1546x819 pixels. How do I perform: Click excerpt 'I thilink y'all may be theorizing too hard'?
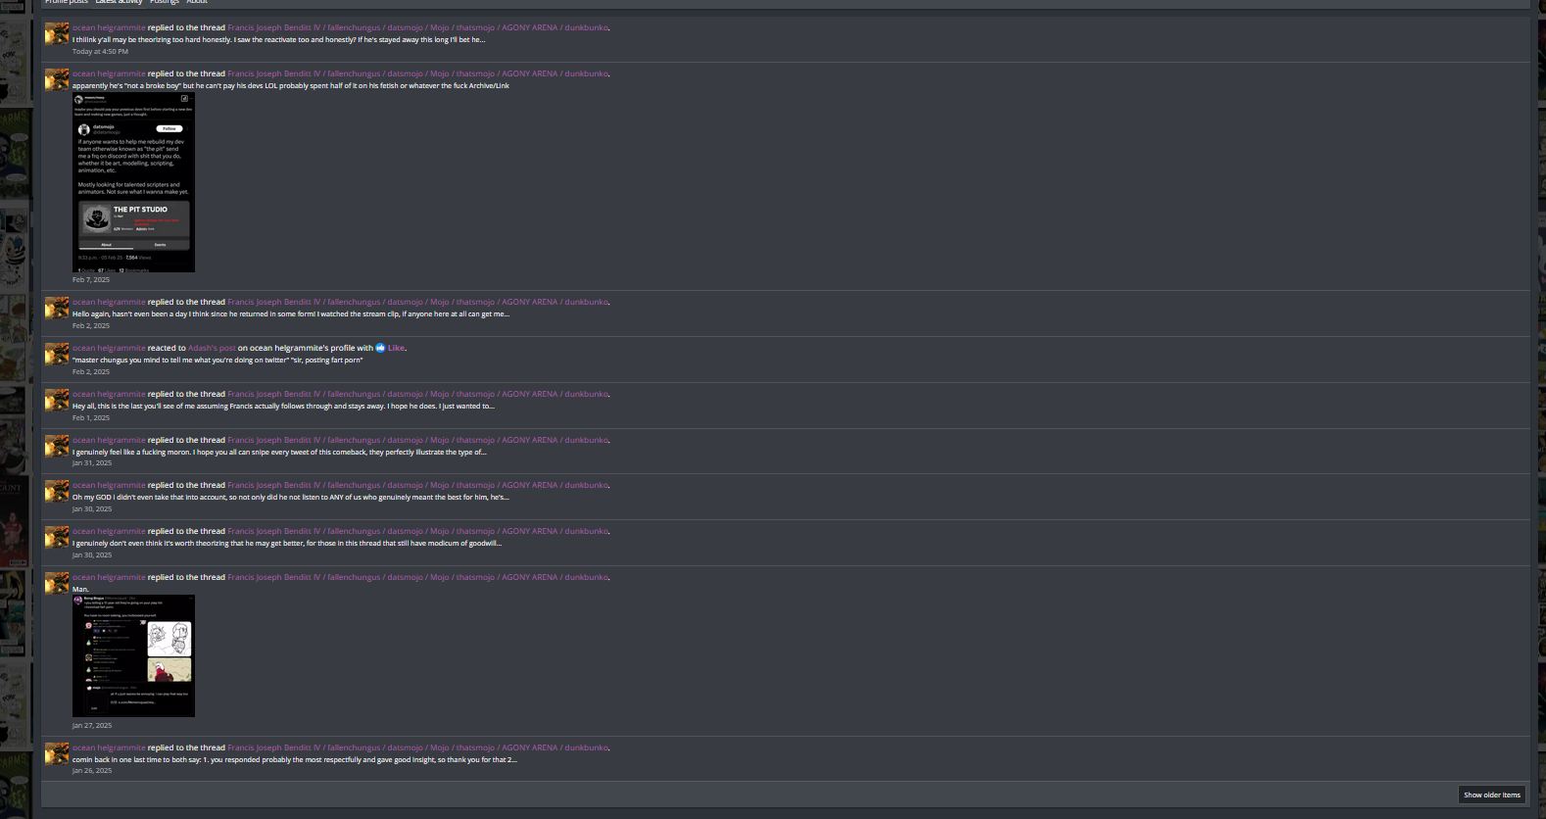pos(278,39)
